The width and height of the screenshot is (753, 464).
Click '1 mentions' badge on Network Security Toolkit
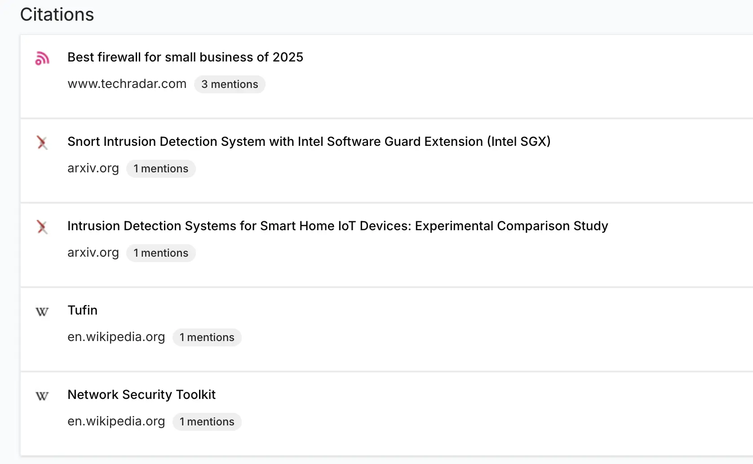(207, 422)
